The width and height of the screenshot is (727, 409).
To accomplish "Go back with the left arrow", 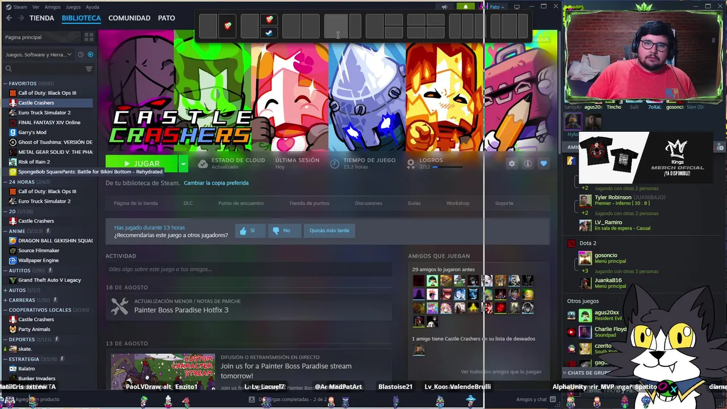I will pos(9,18).
